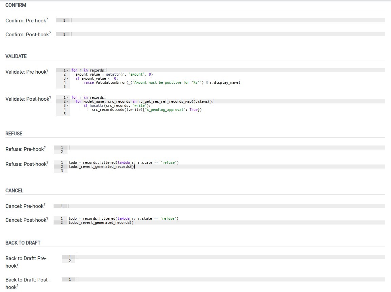Click the 'raise ValidationError' line in Validate Pre-hook
Screen dimensions: 391x292
[162, 82]
